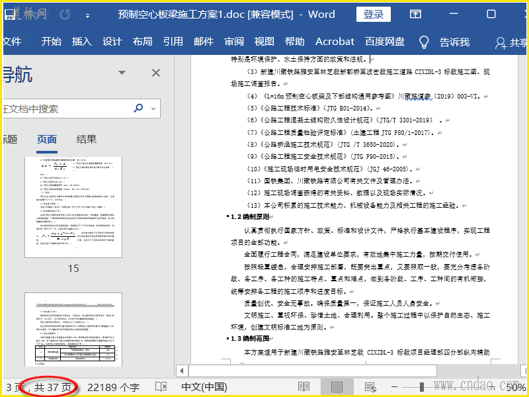Click the heading 1.2 编制原则

point(250,217)
